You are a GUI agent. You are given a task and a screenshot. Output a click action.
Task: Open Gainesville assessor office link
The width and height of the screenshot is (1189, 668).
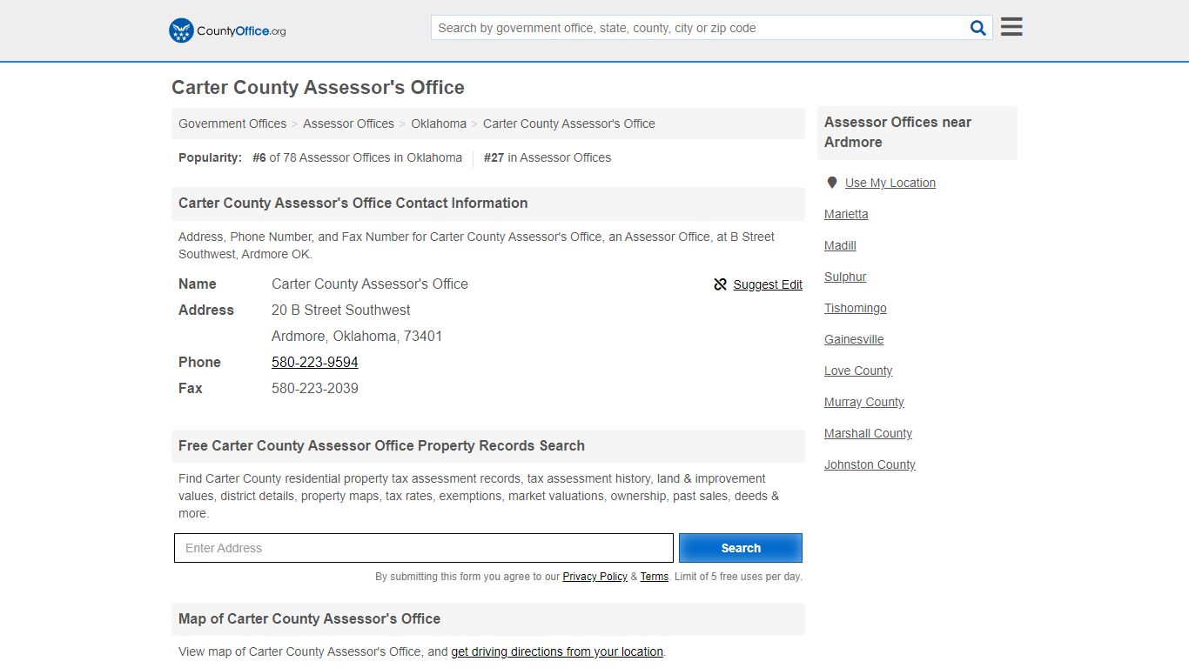(854, 339)
